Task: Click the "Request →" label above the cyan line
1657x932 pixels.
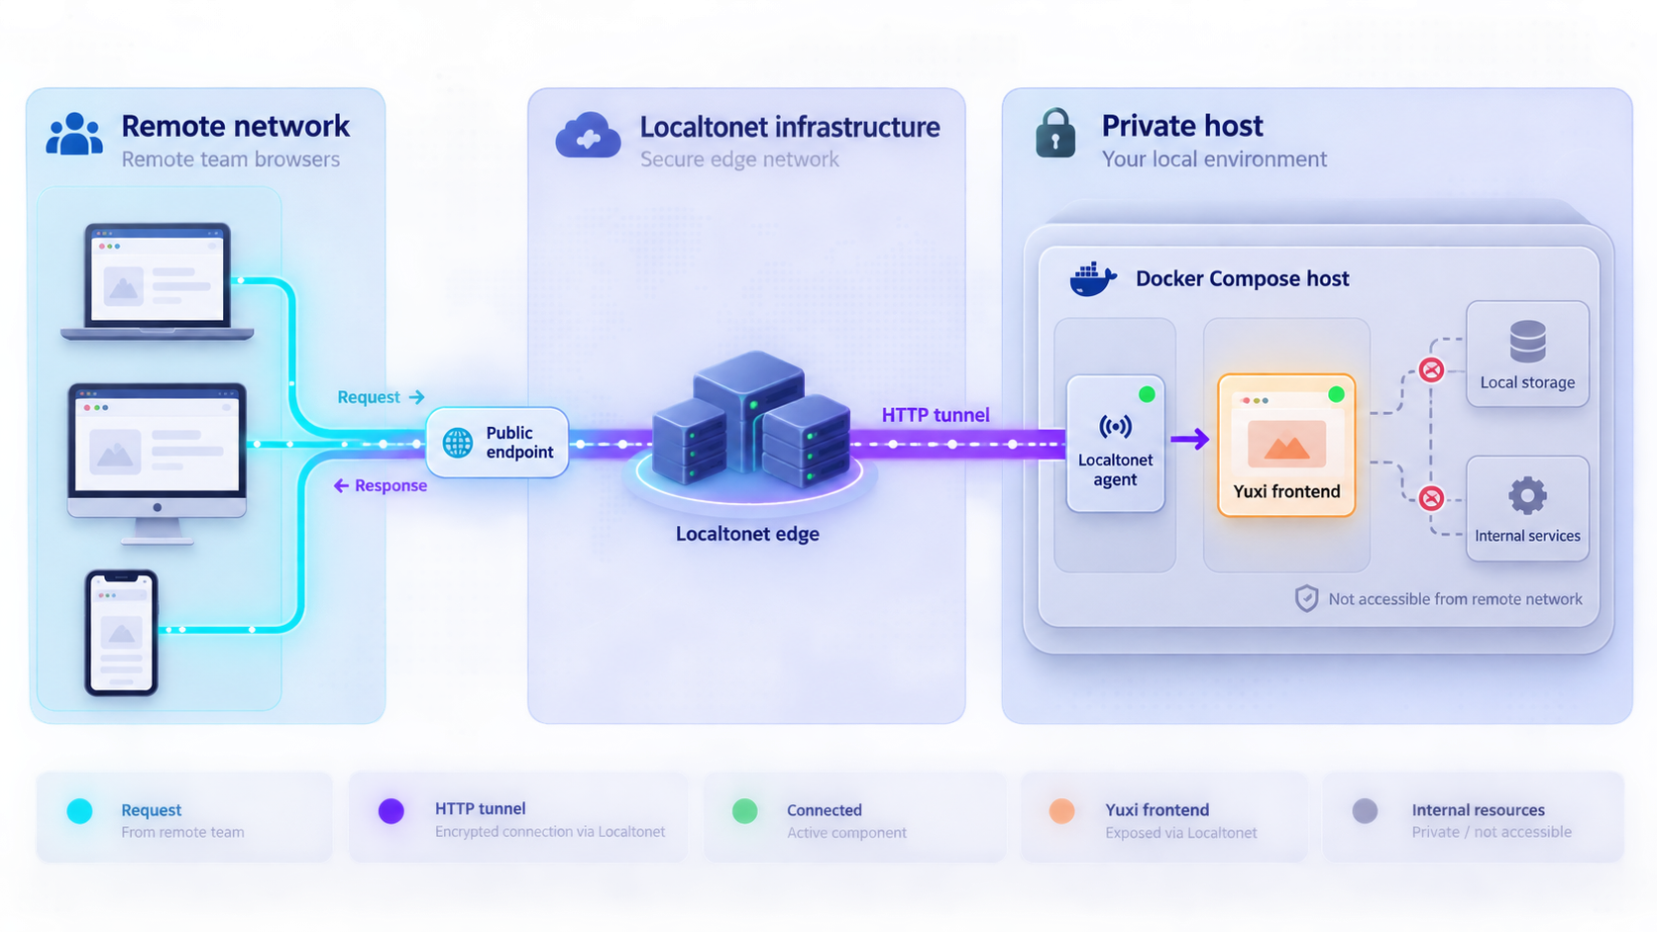Action: [x=381, y=397]
